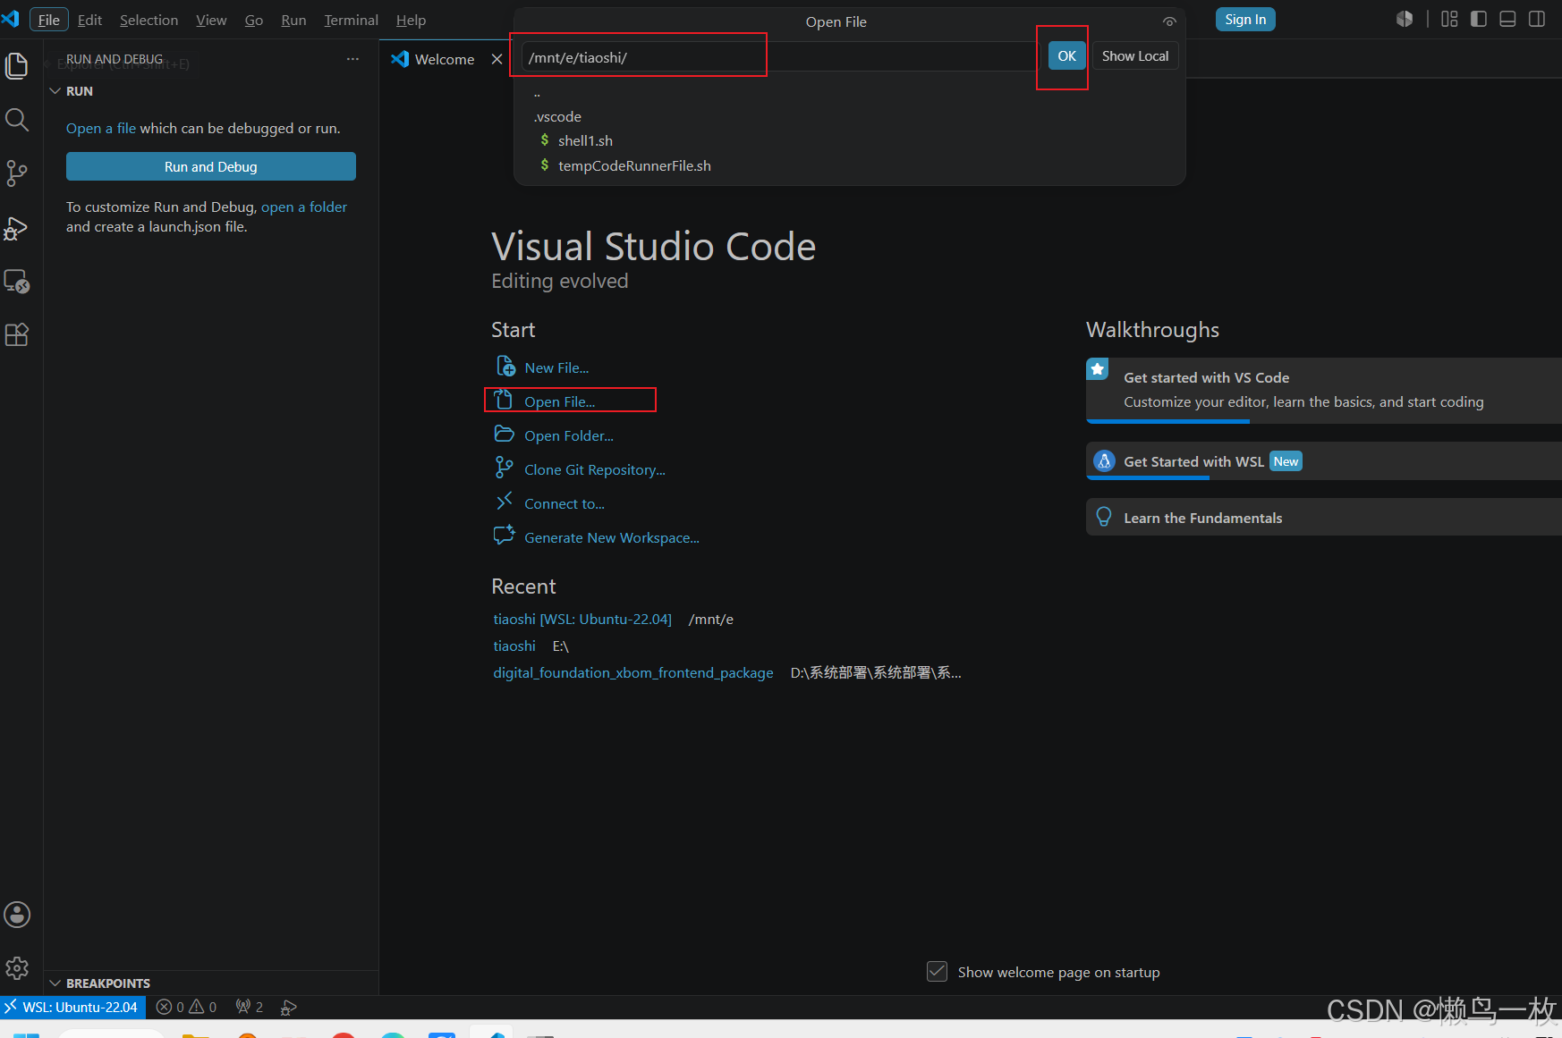
Task: Open the Get Started with WSL walkthrough
Action: [x=1324, y=461]
